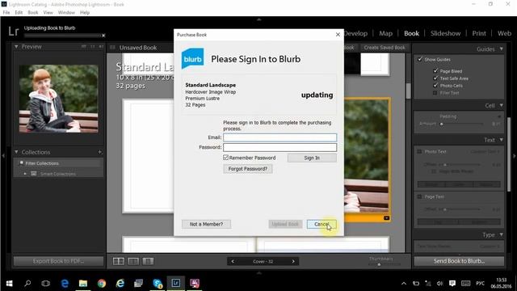
Task: Click the Password input field
Action: [x=280, y=147]
